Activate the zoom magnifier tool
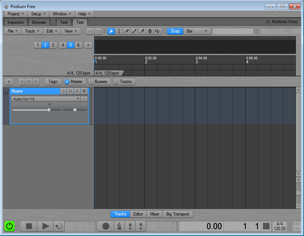 point(157,31)
